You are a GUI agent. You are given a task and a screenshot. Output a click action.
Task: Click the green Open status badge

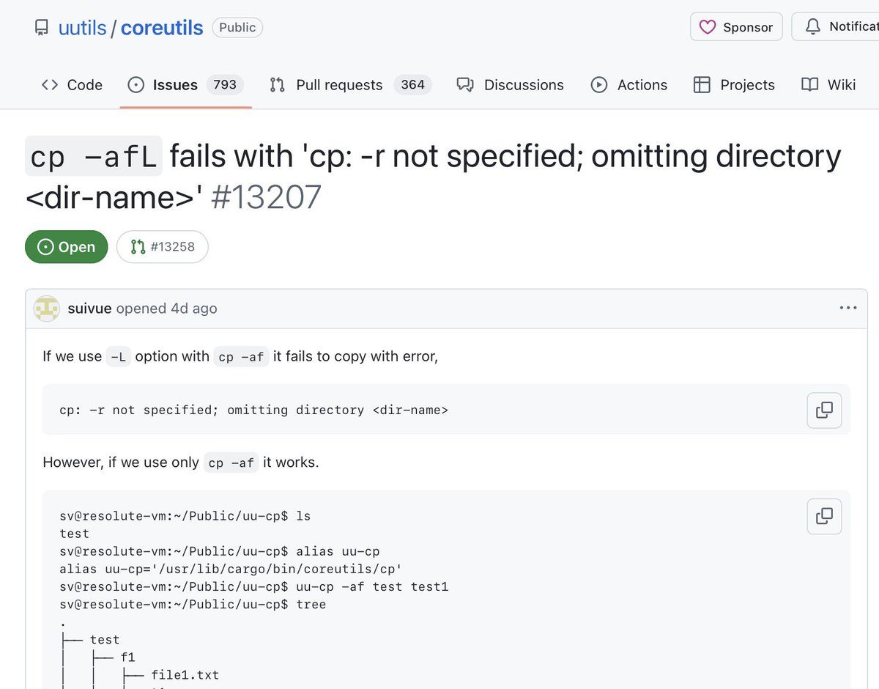[x=67, y=247]
